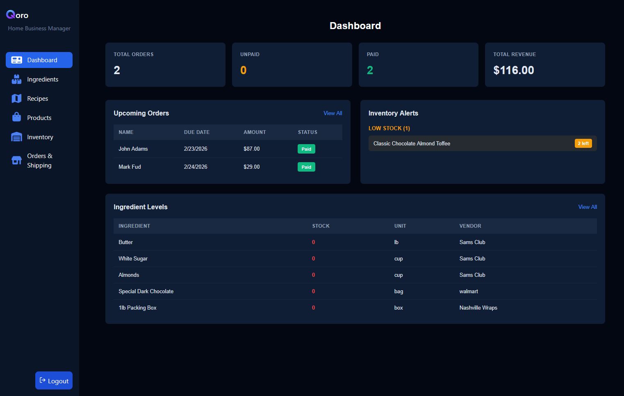
Task: Go to the Recipes page label
Action: [38, 99]
